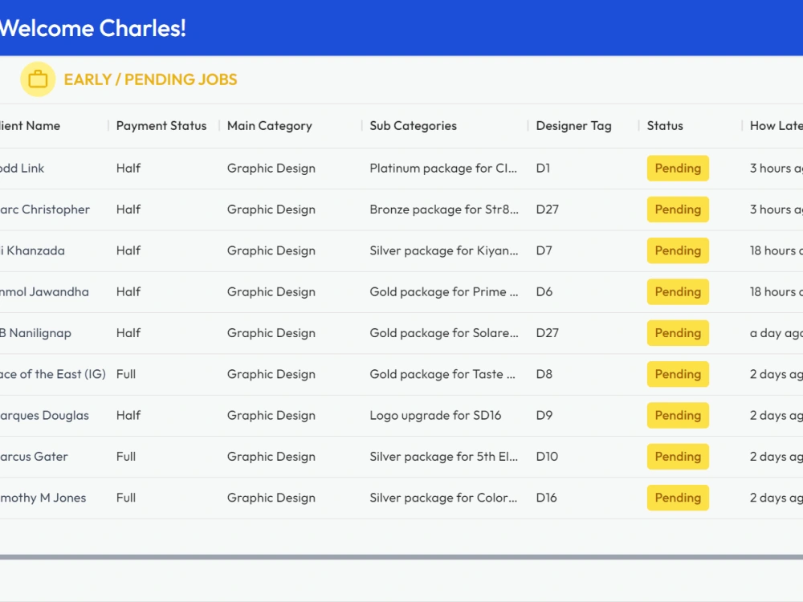Select the Platinum package for Cl... cell
Screen dimensions: 803x602
[x=443, y=169]
